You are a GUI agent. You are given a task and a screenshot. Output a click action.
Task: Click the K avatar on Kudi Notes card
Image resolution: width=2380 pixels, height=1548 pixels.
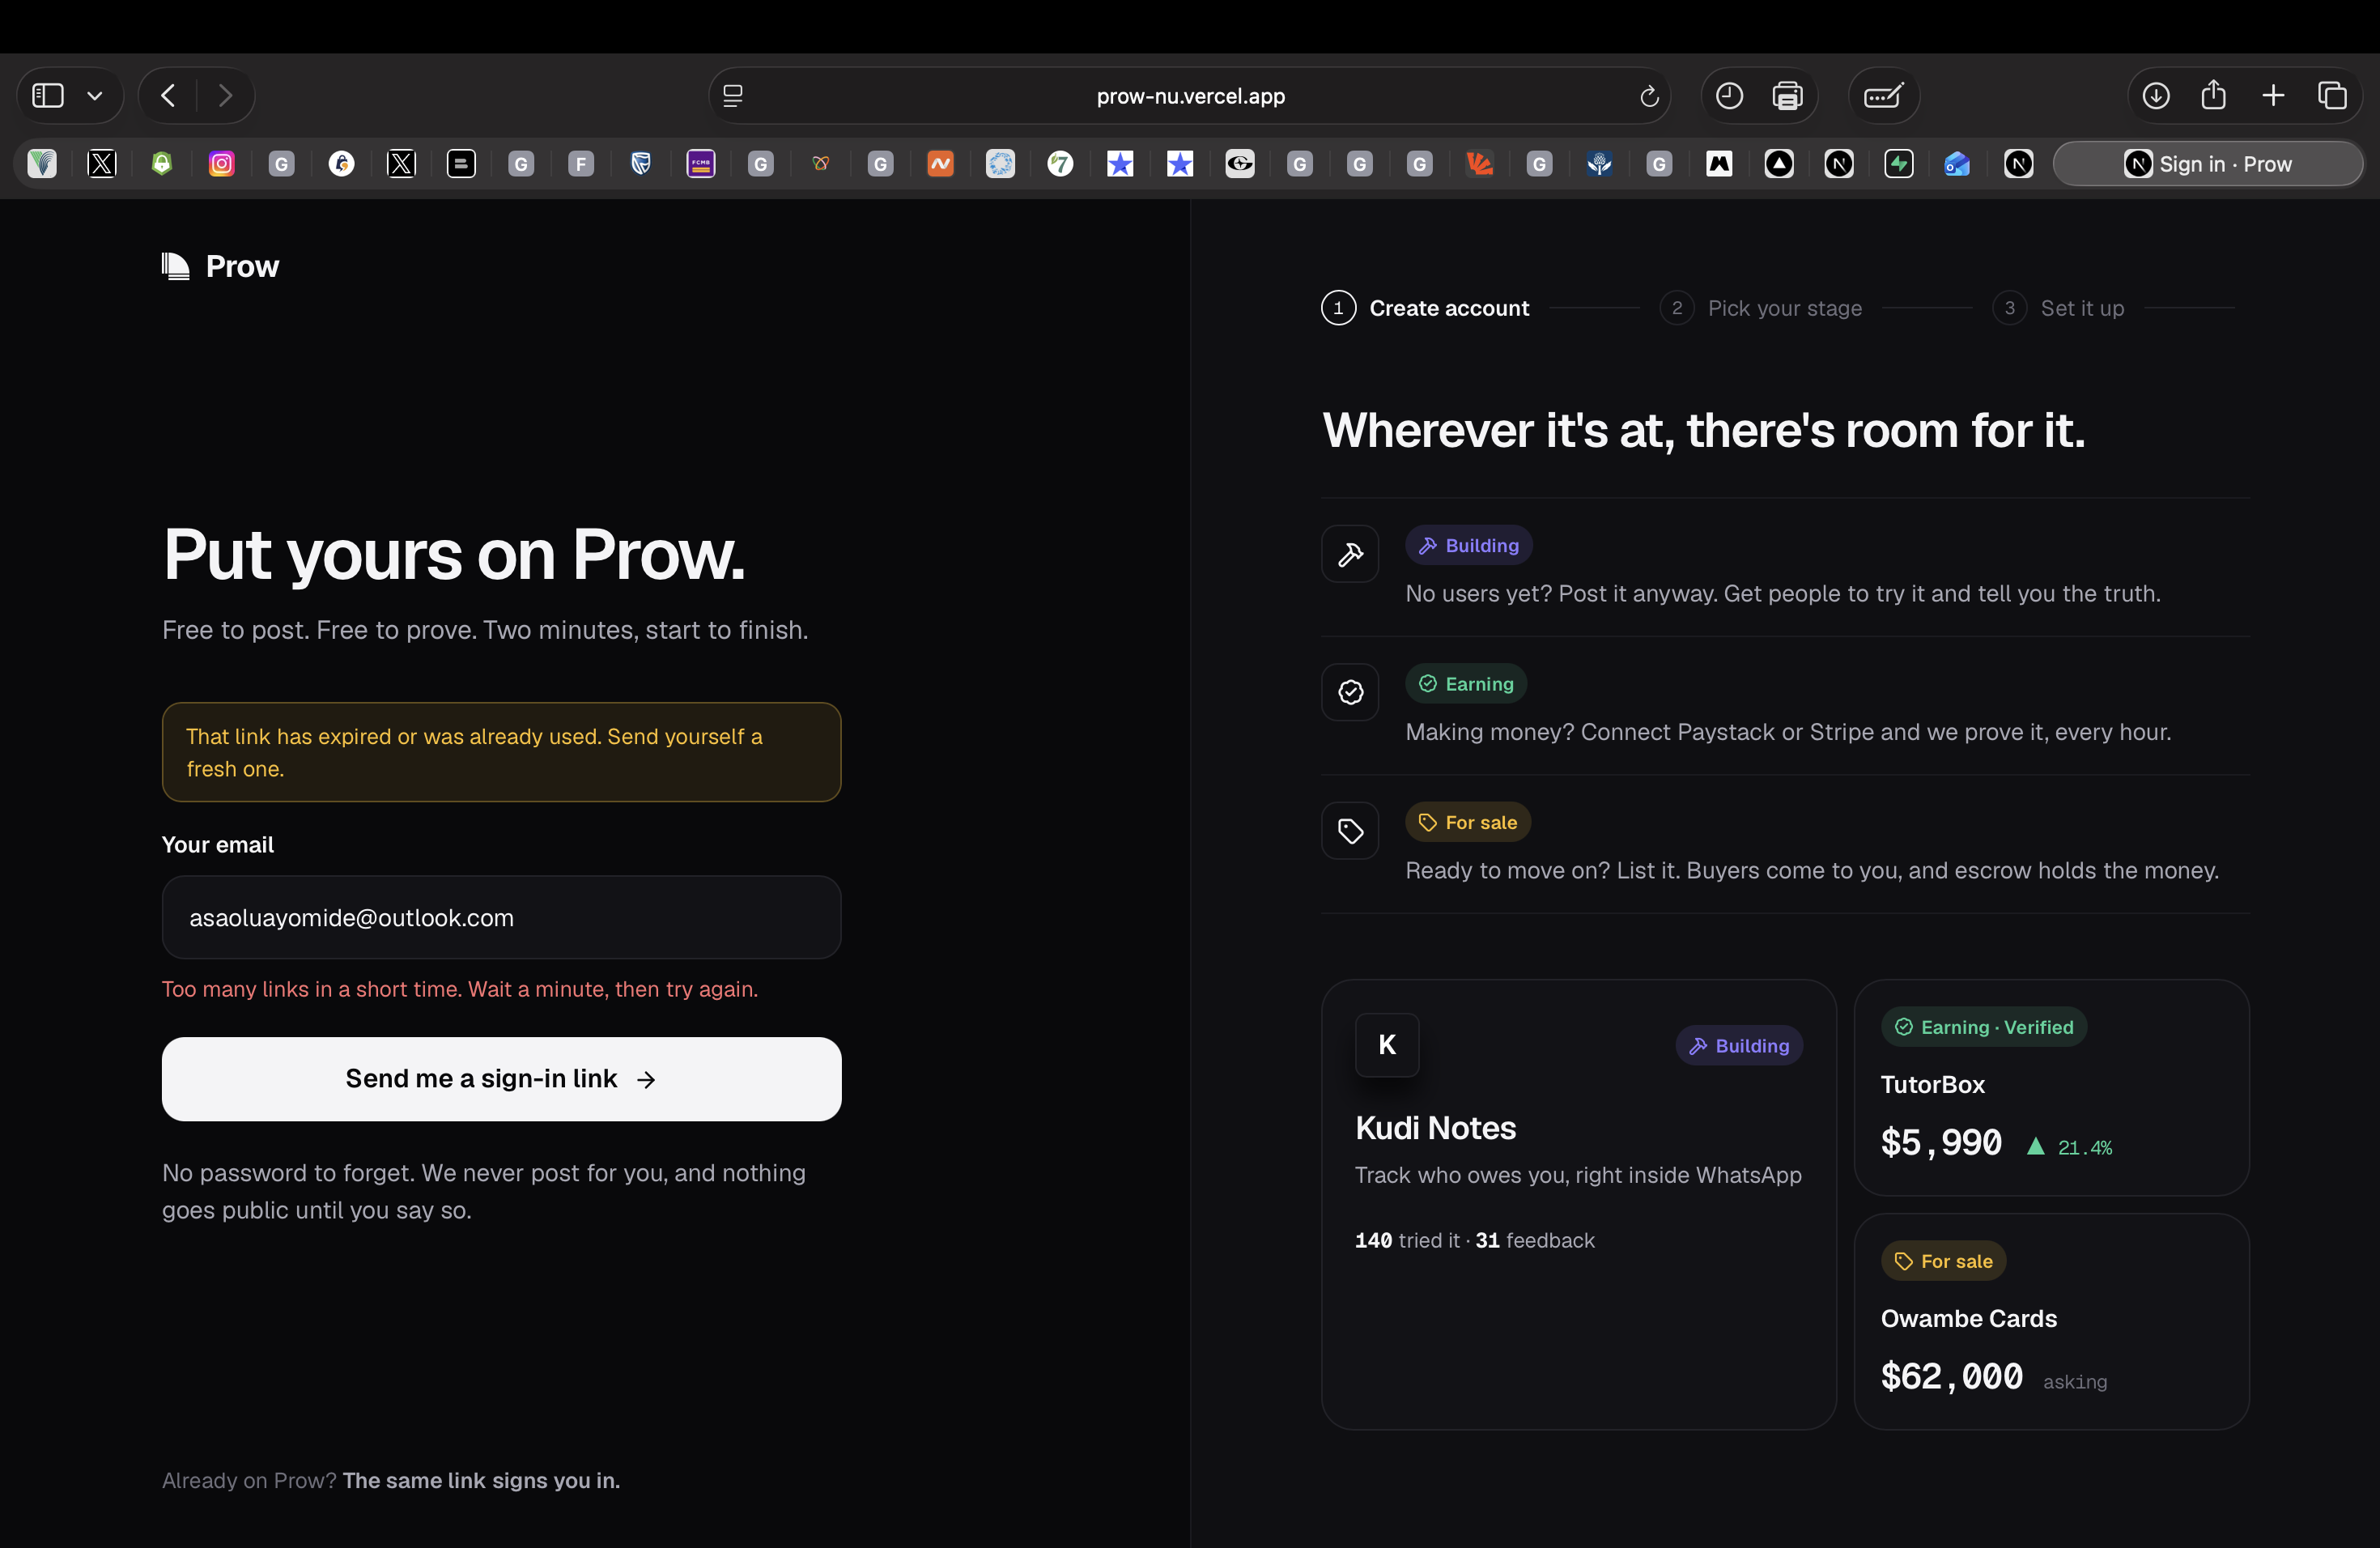click(x=1387, y=1045)
